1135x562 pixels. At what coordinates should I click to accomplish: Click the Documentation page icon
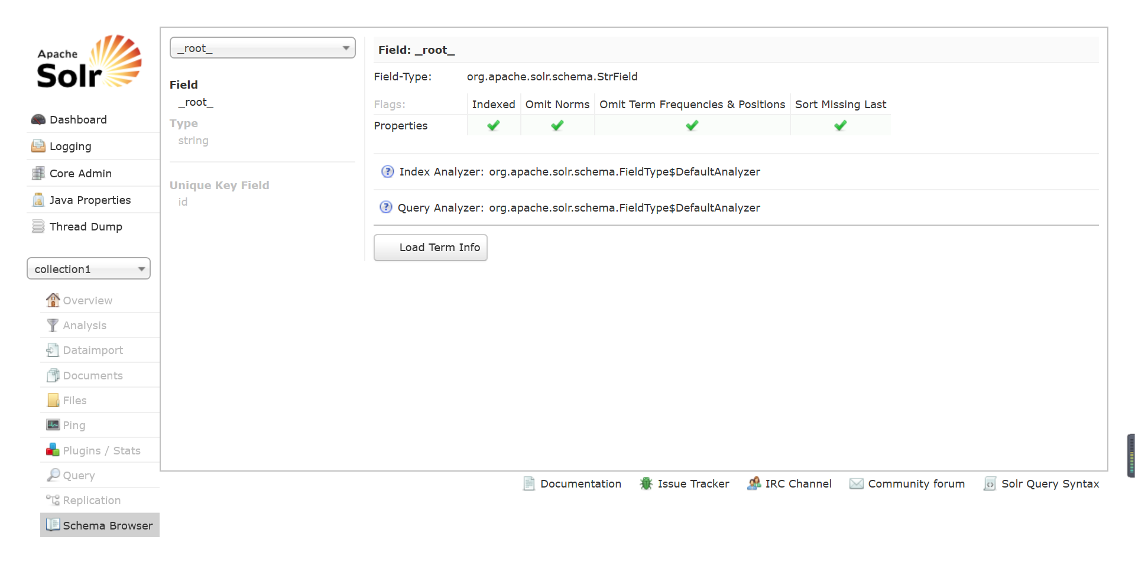(x=529, y=483)
